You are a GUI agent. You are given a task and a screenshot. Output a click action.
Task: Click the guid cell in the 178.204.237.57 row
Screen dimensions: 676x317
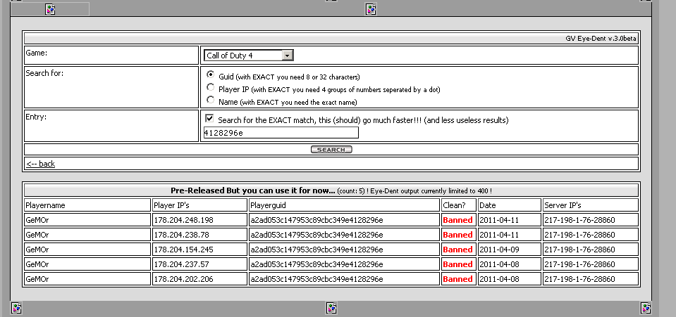[x=344, y=264]
